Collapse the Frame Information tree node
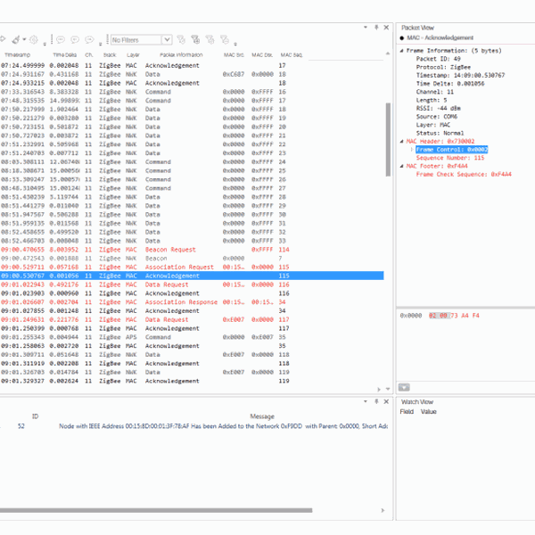This screenshot has width=535, height=535. click(402, 51)
